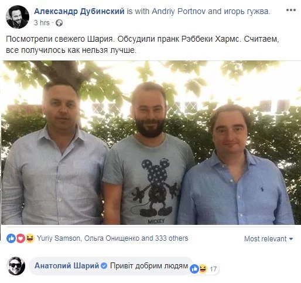The width and height of the screenshot is (301, 283).
Task: Open tagged Andriy Portnov profile
Action: pos(179,11)
